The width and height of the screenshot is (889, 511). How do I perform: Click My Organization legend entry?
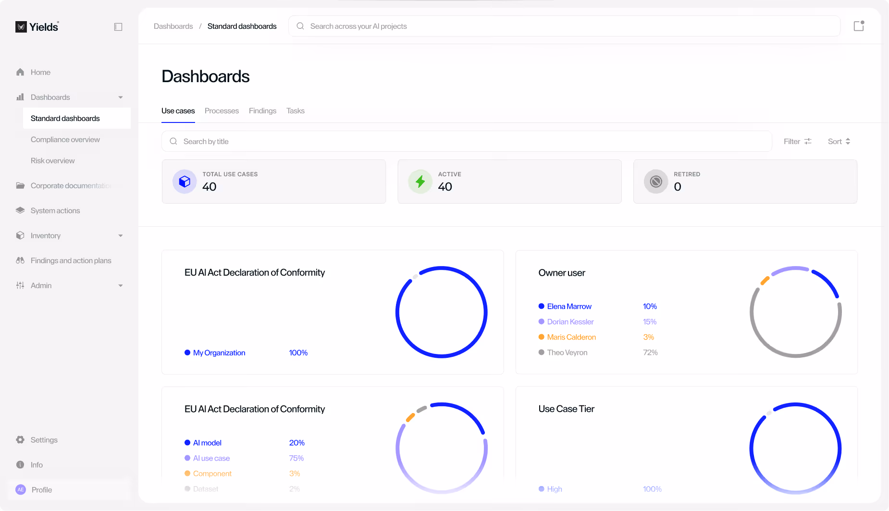point(219,353)
